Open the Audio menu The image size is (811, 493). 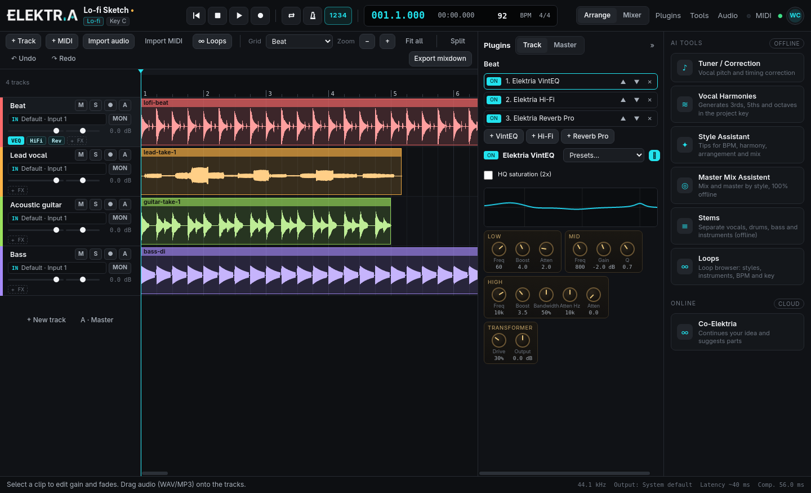pos(728,16)
